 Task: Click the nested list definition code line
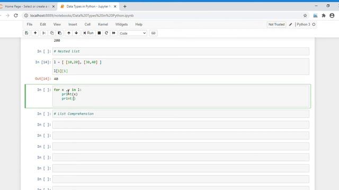(78, 62)
